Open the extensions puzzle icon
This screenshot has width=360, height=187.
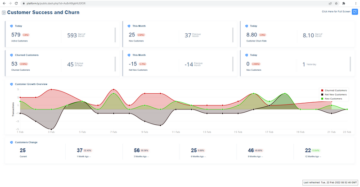344,4
